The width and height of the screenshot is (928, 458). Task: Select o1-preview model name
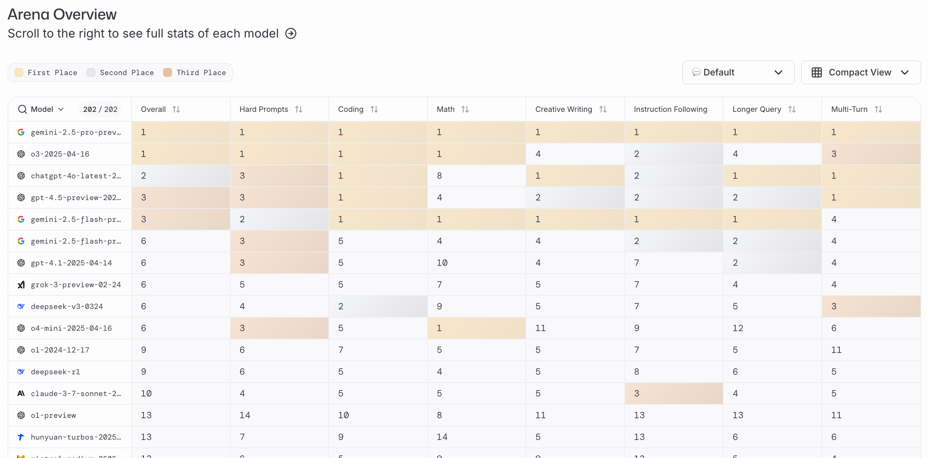pos(53,415)
